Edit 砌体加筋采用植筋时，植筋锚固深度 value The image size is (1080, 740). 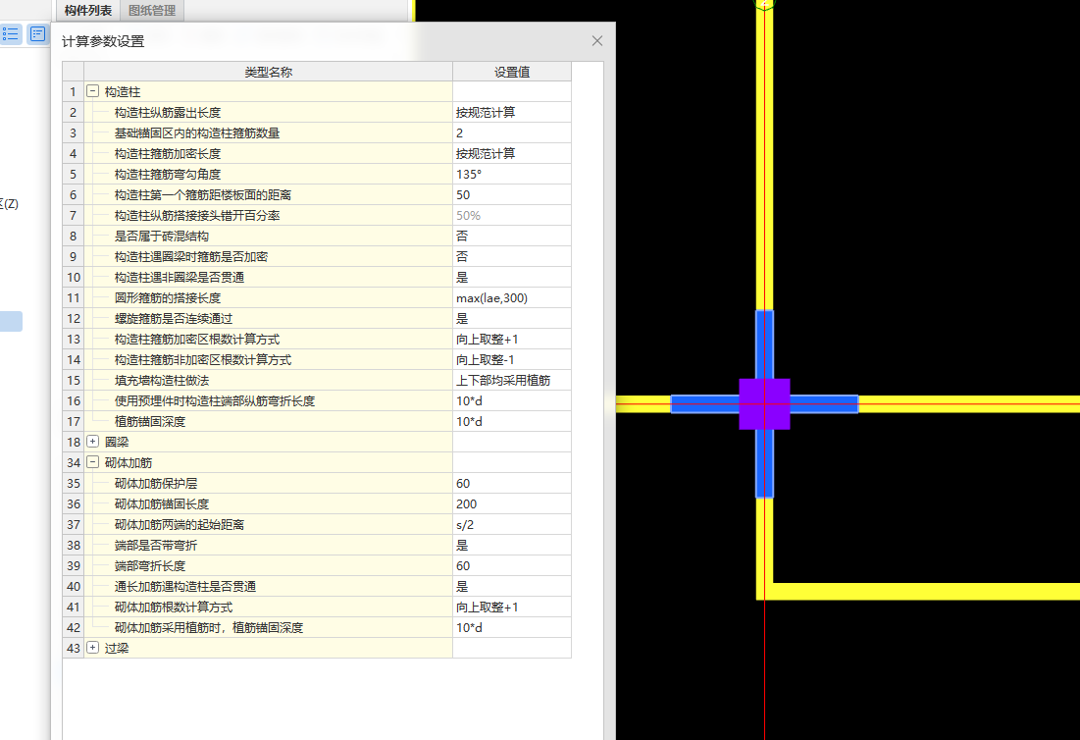(x=512, y=628)
